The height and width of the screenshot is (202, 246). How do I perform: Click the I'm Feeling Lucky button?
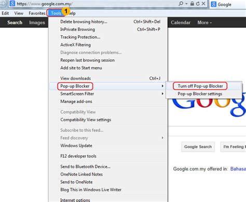[233, 147]
